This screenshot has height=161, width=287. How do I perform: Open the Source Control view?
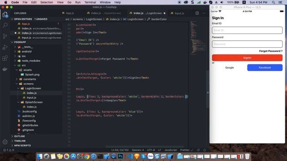tap(5, 36)
